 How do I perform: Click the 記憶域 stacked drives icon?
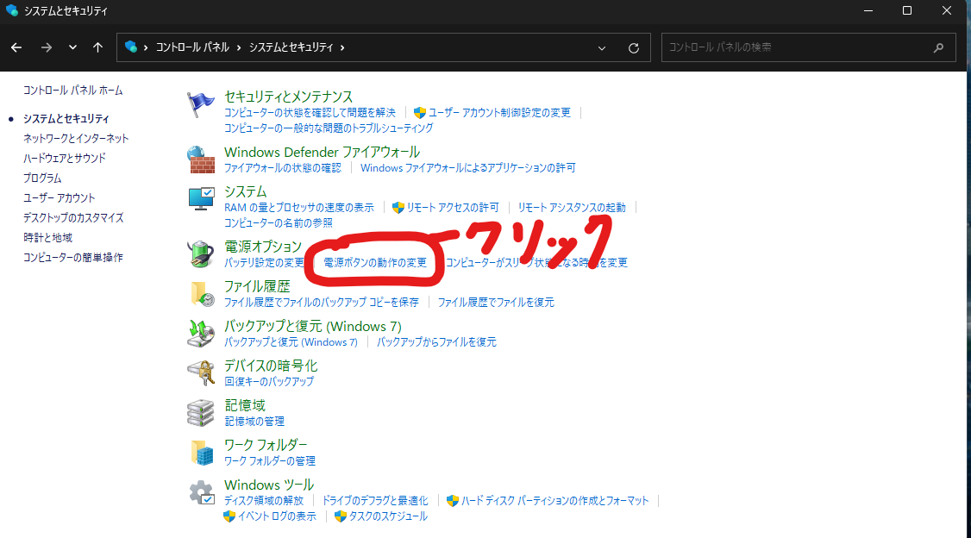pos(201,413)
